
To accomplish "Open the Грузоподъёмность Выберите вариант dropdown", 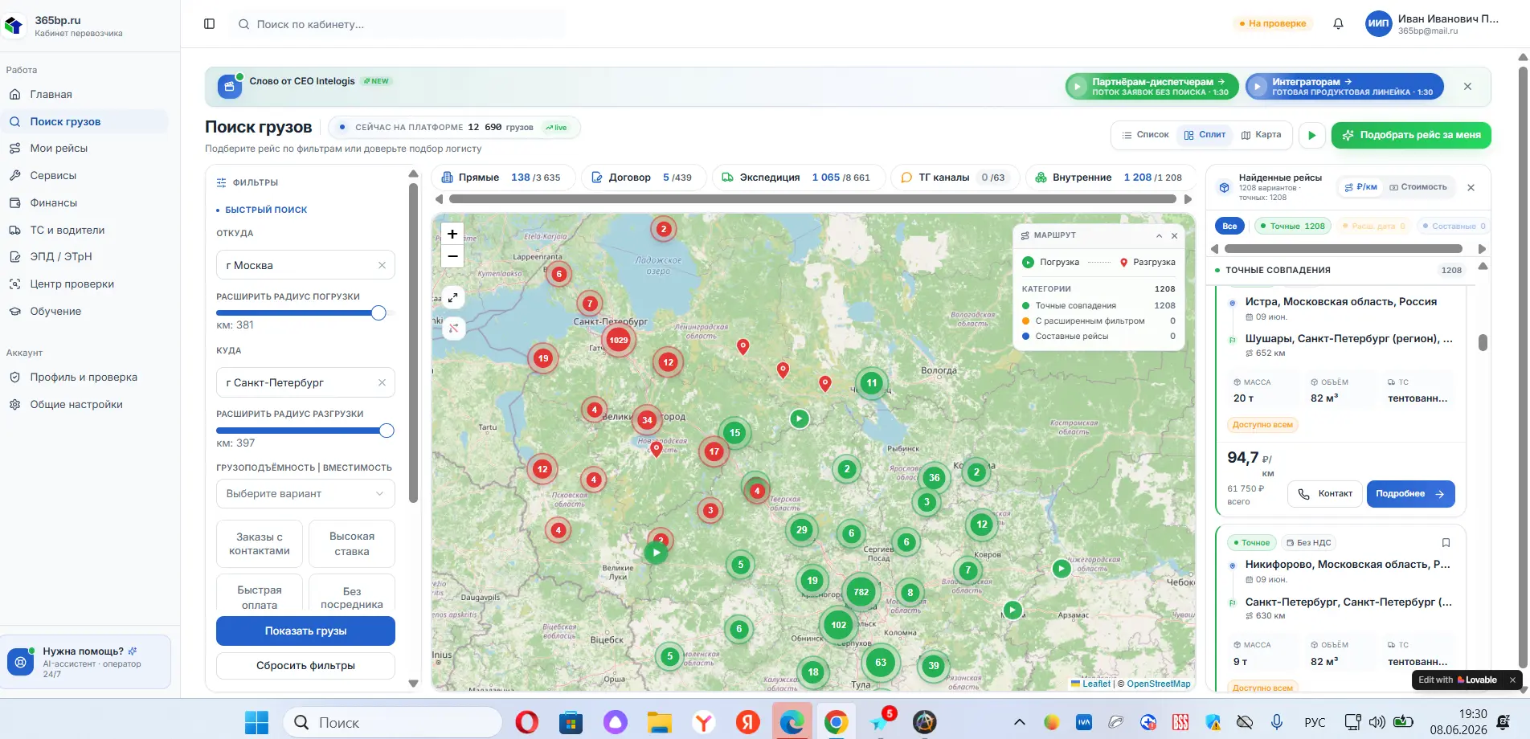I will tap(305, 493).
